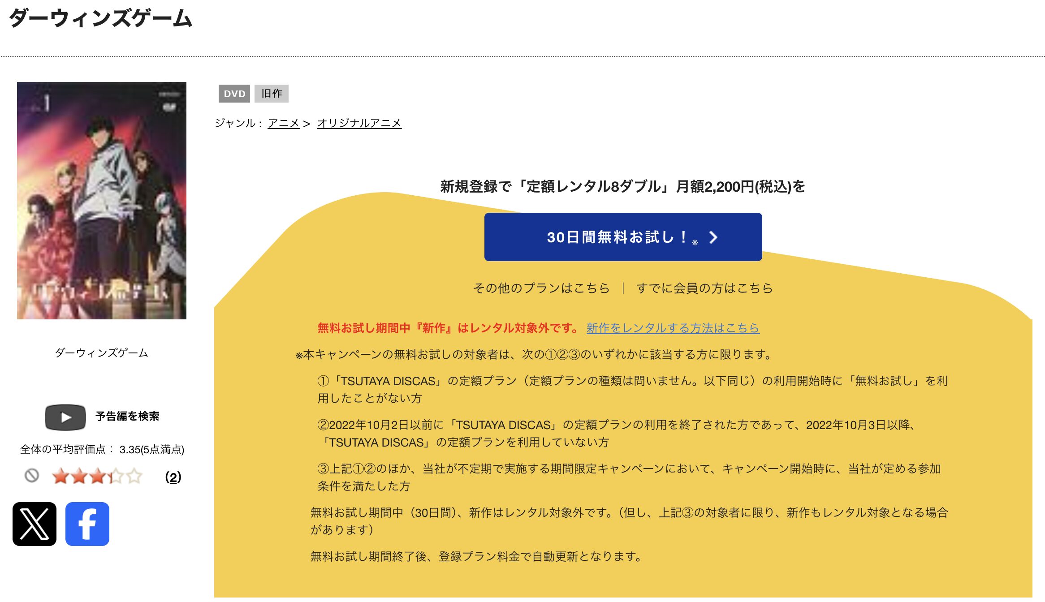
Task: Click the ダーウィンズゲーム caption under the cover
Action: (x=101, y=353)
